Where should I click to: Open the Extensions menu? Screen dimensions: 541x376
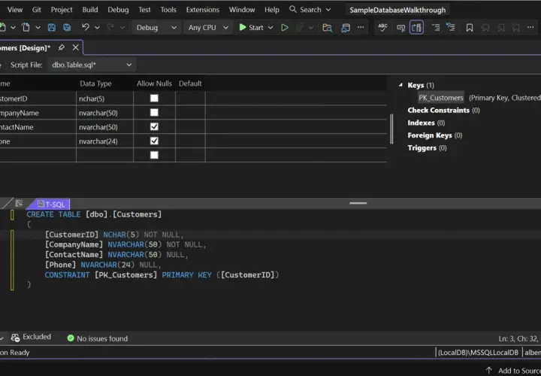click(x=203, y=10)
